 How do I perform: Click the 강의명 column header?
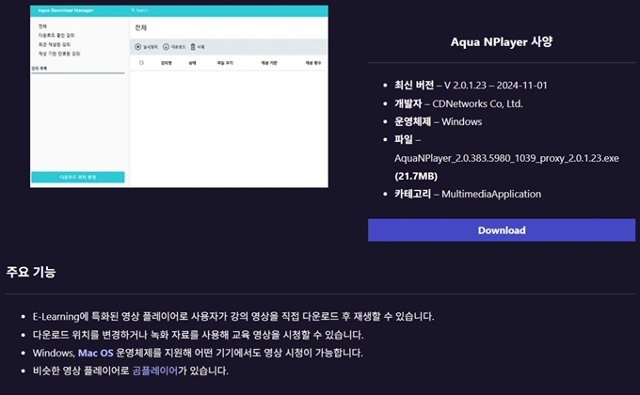[x=167, y=63]
